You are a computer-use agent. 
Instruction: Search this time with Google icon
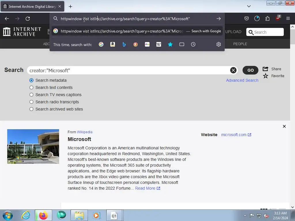click(x=101, y=44)
